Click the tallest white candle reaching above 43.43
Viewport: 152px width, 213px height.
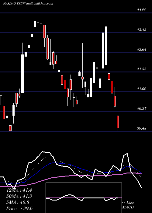click(x=106, y=46)
